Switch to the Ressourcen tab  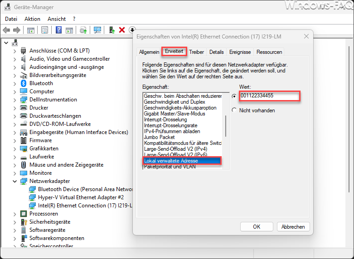tap(269, 52)
